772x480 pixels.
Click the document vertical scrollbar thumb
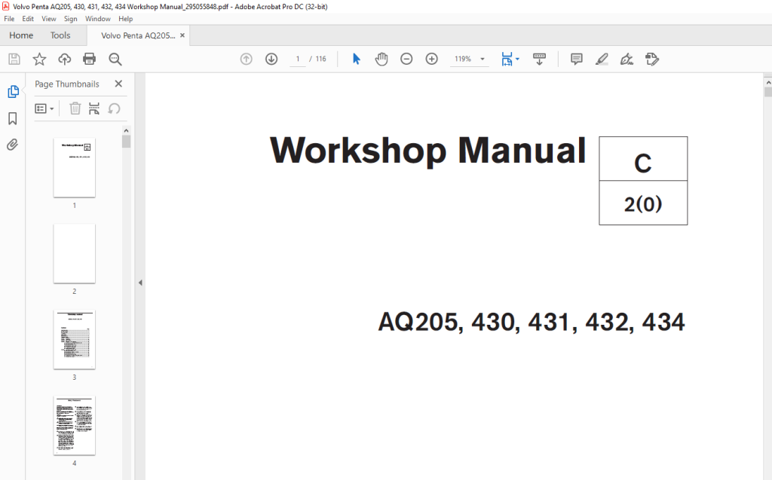[768, 92]
